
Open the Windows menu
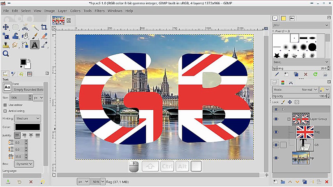115,11
